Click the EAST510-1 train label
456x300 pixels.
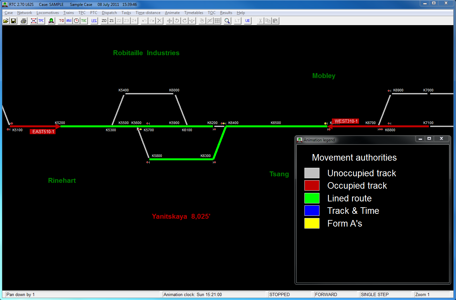pos(43,132)
